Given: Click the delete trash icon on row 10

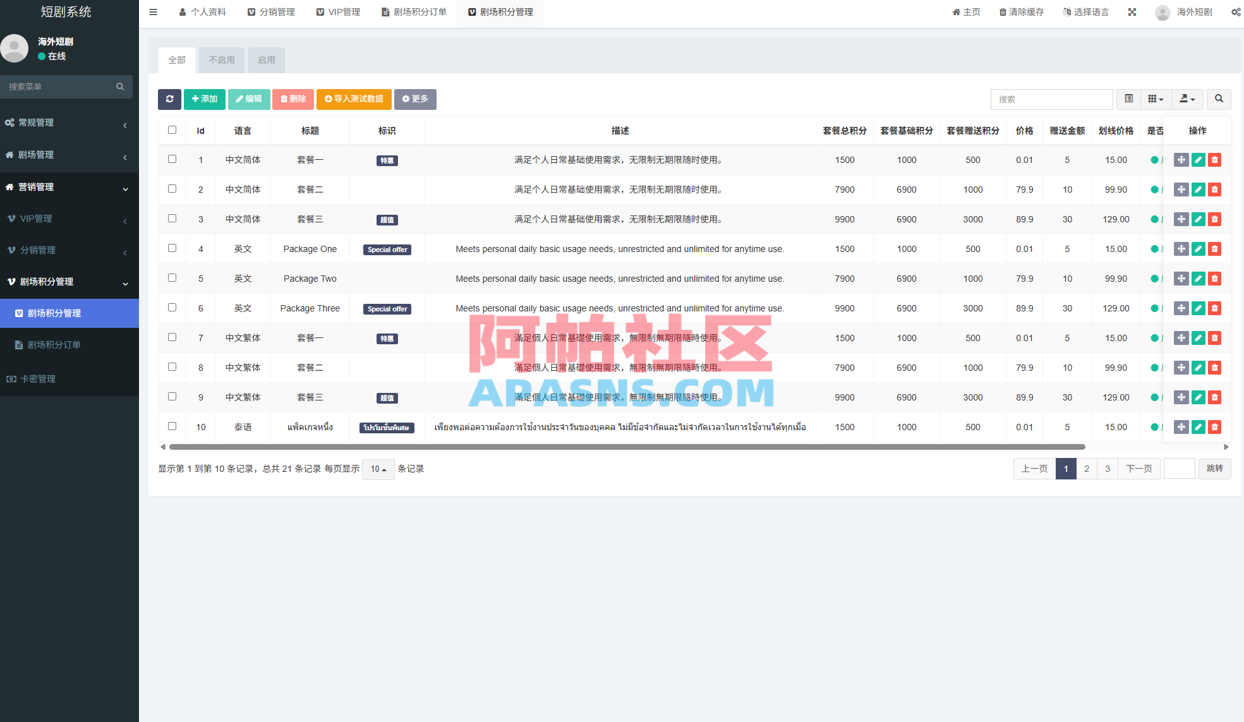Looking at the screenshot, I should pyautogui.click(x=1214, y=427).
